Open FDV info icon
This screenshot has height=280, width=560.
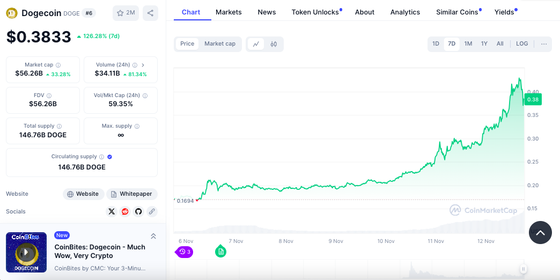pos(49,95)
